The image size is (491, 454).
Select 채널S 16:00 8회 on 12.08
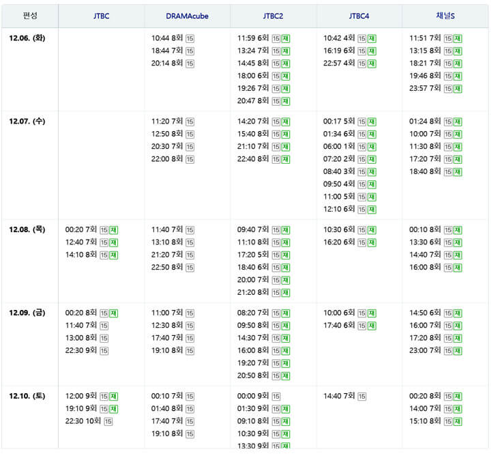(x=426, y=267)
